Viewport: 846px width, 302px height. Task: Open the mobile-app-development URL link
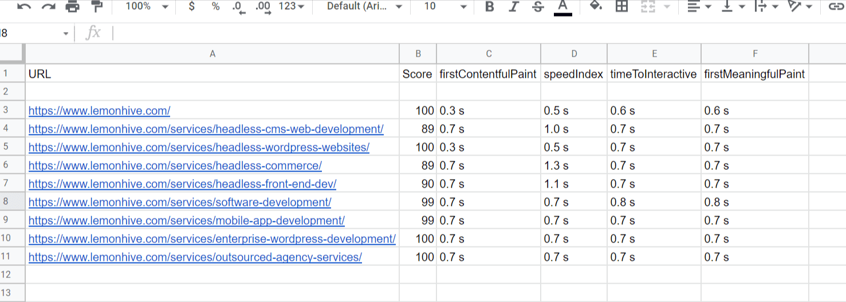tap(186, 221)
